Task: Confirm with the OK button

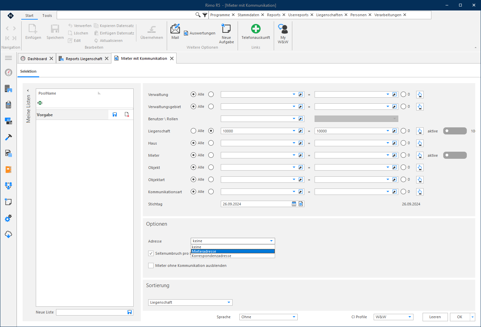Action: [x=460, y=317]
